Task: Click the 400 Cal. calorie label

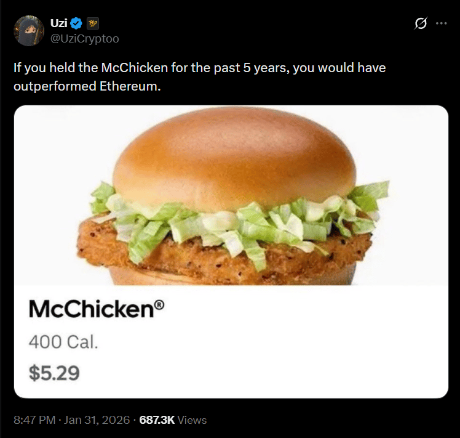Action: [x=63, y=342]
